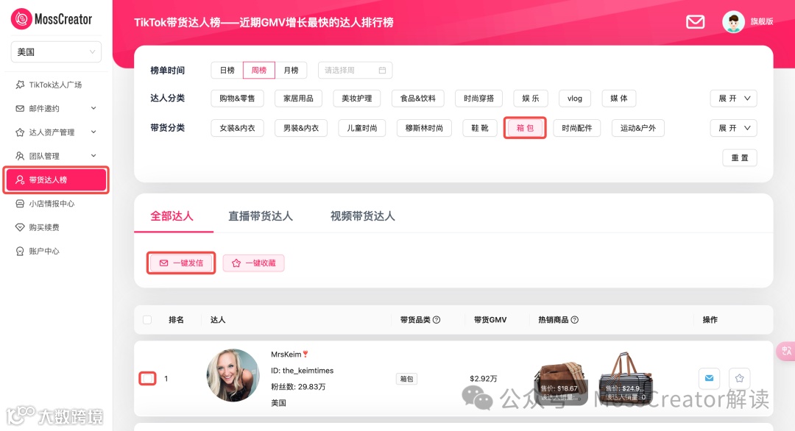Choose 女装&内衣 product category
Screen dimensions: 795x431
click(x=237, y=128)
